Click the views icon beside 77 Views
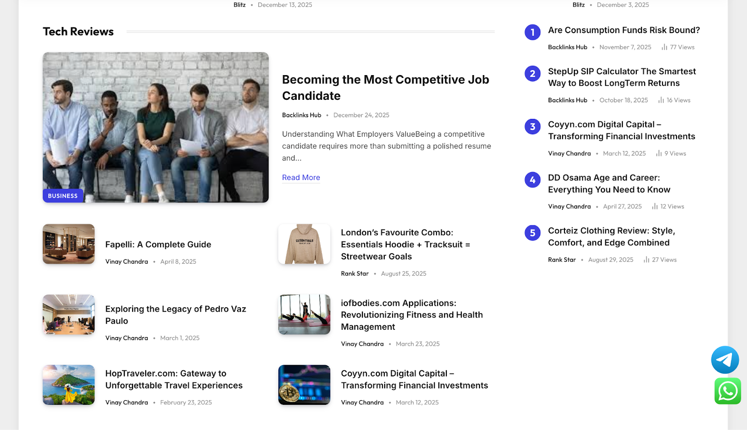The width and height of the screenshot is (747, 430). [664, 47]
